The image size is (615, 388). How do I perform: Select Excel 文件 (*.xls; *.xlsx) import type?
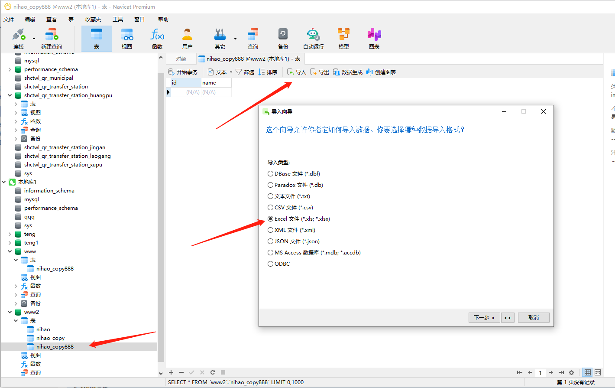point(299,219)
